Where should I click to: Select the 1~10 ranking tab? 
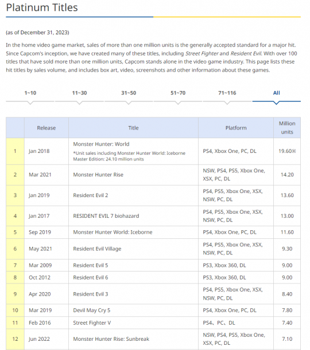(30, 93)
